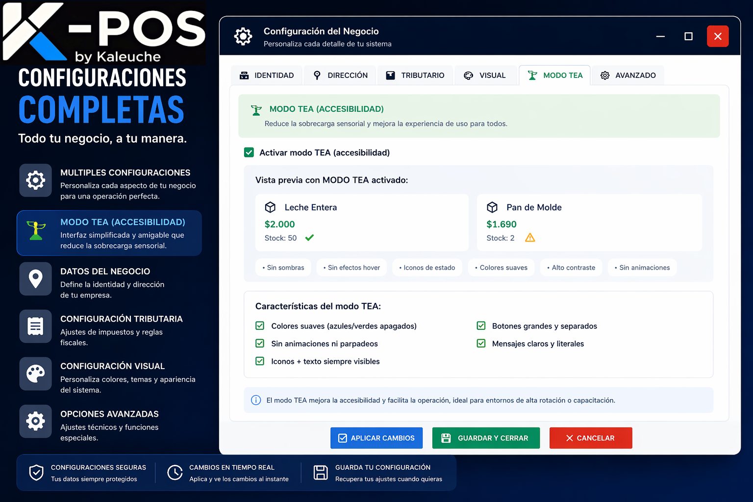Maximize the Configuración del Negocio window
Image resolution: width=753 pixels, height=502 pixels.
click(688, 36)
